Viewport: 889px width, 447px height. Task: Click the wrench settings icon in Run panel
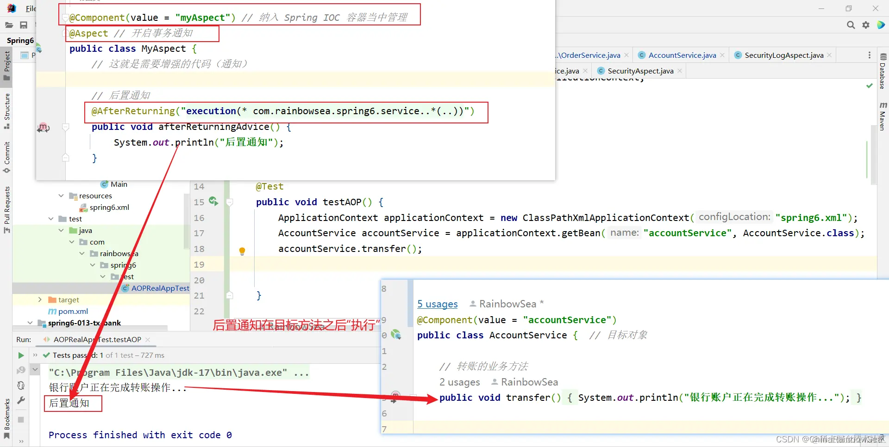coord(21,400)
